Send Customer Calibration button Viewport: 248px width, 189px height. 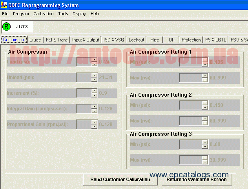tap(120, 180)
